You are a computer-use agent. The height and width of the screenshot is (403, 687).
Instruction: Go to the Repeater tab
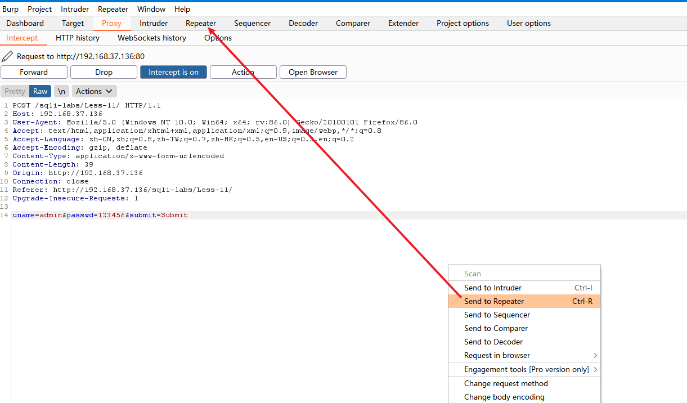click(200, 23)
